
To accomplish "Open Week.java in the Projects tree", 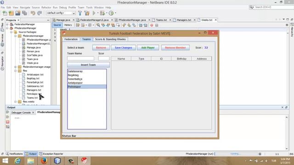I will coord(33,63).
